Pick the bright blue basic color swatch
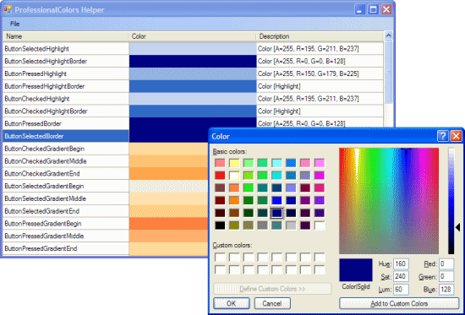The width and height of the screenshot is (465, 315). pos(276,200)
